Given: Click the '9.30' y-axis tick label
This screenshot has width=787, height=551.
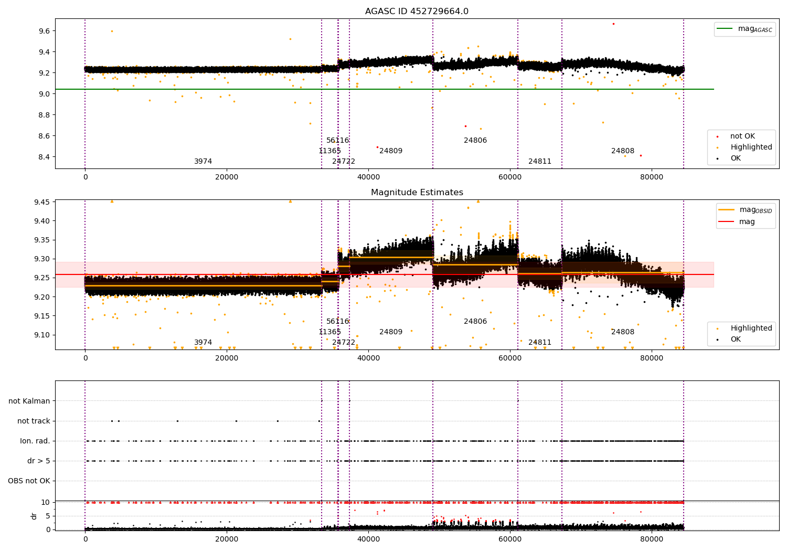Looking at the screenshot, I should point(42,259).
